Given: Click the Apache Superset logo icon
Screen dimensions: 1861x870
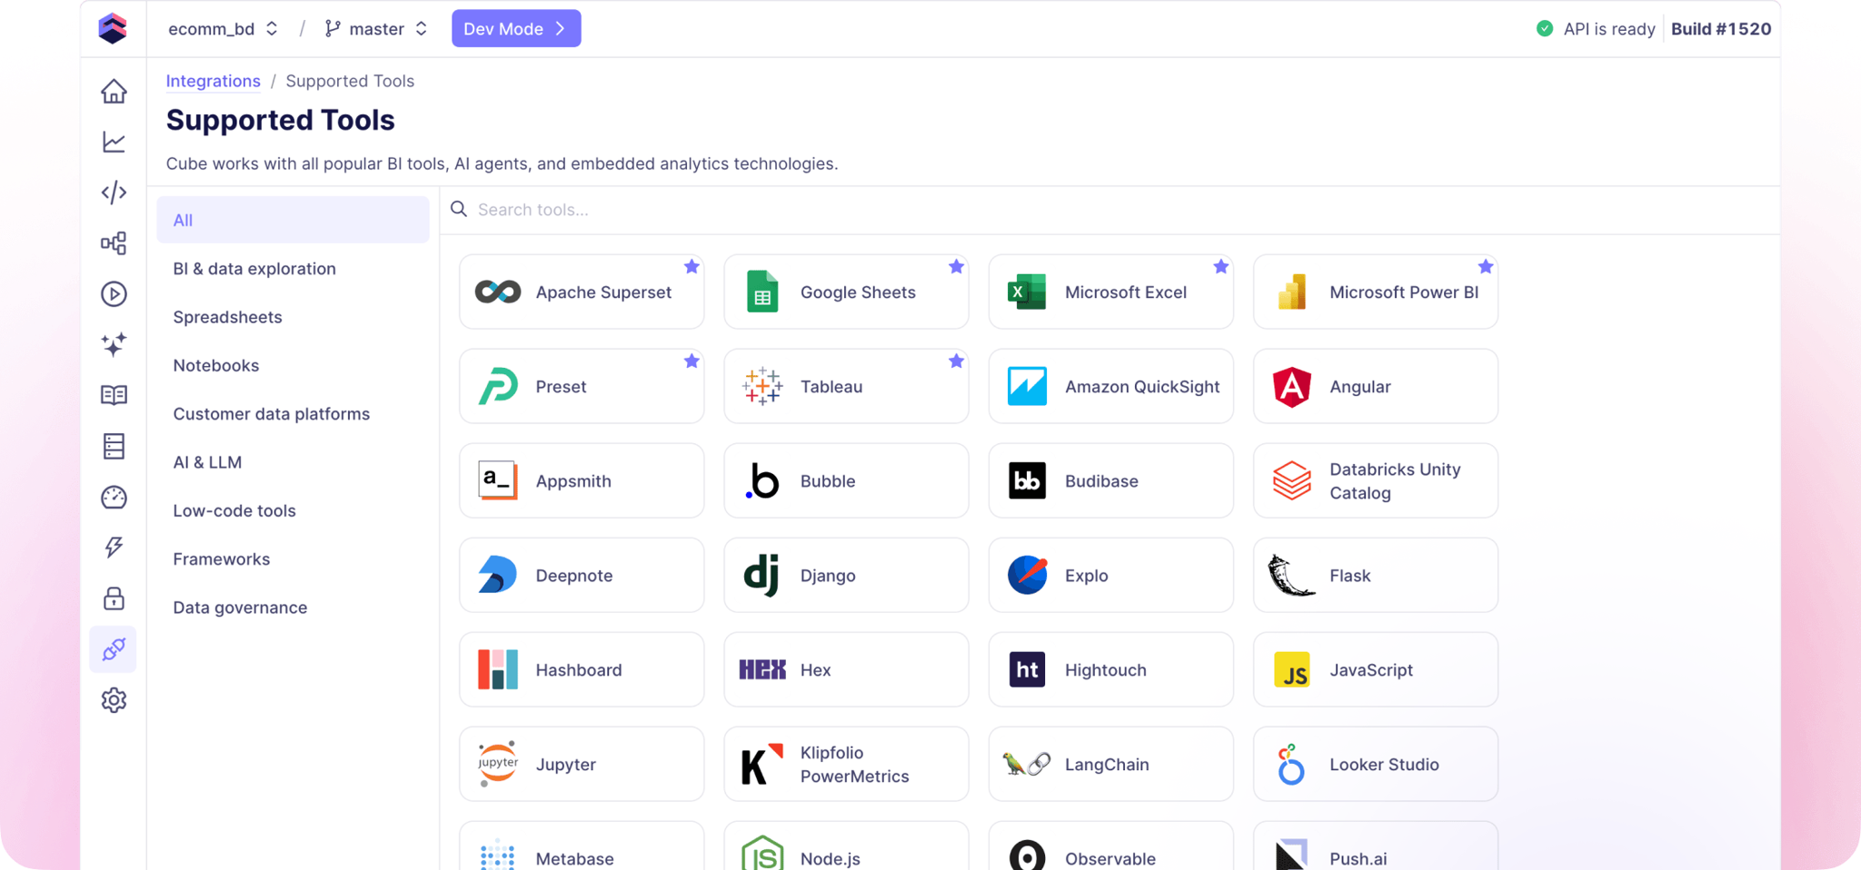Looking at the screenshot, I should click(498, 292).
